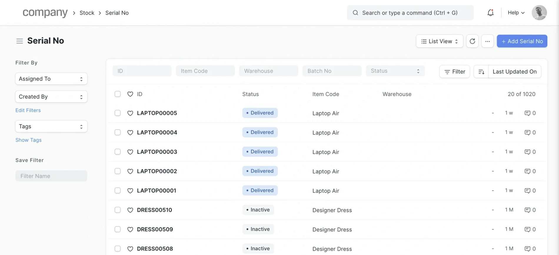The width and height of the screenshot is (559, 255).
Task: Refresh the Serial No list
Action: point(472,41)
